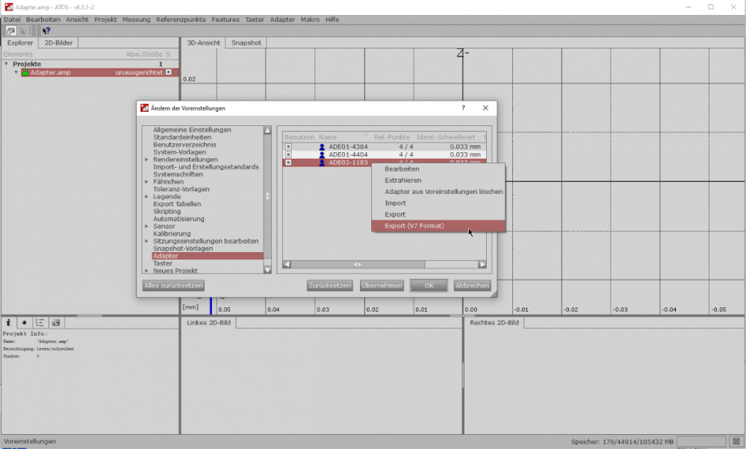Click the What's This help cursor icon
The image size is (746, 449).
click(x=46, y=31)
